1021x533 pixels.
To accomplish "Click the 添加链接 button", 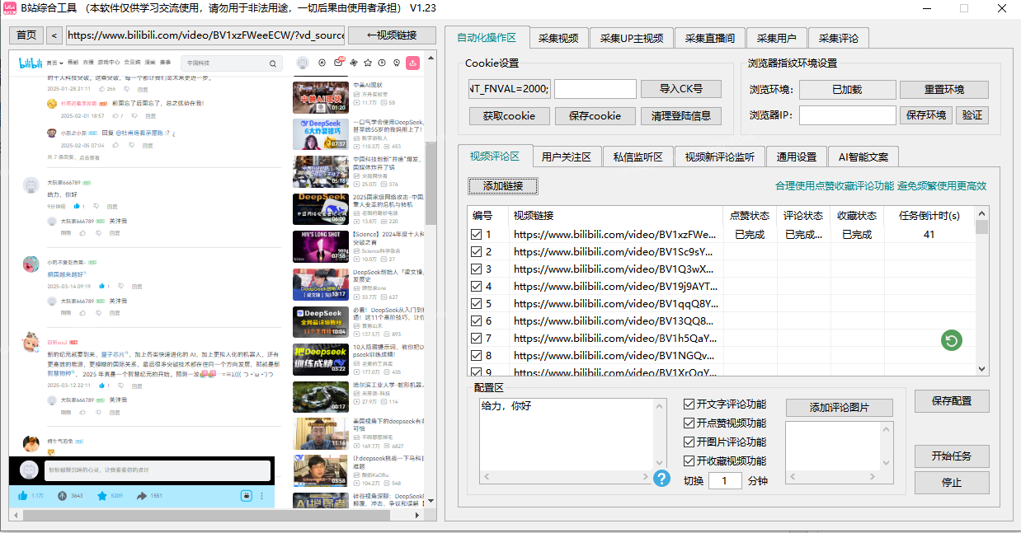I will (x=502, y=186).
